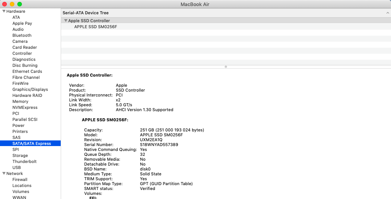
Task: Select Volumes under Network
Action: pyautogui.click(x=21, y=191)
